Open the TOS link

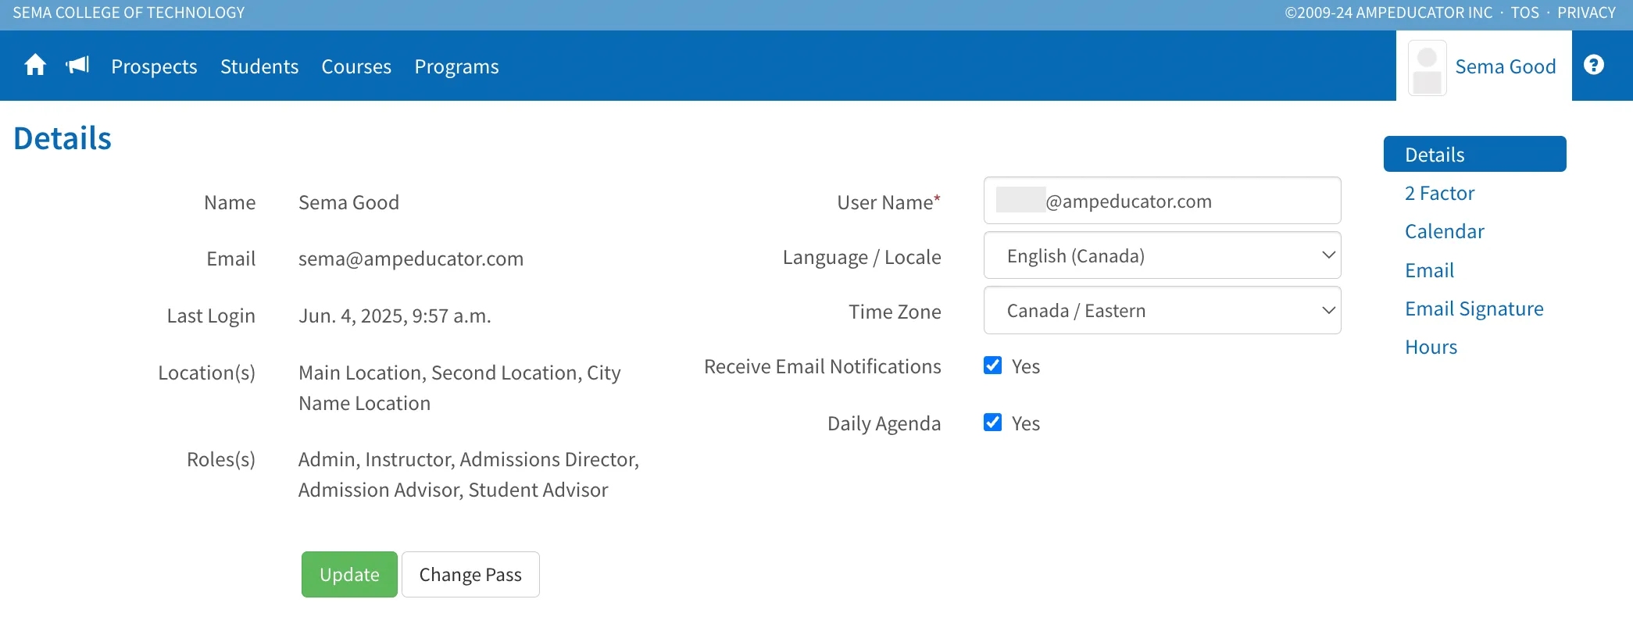pos(1524,12)
